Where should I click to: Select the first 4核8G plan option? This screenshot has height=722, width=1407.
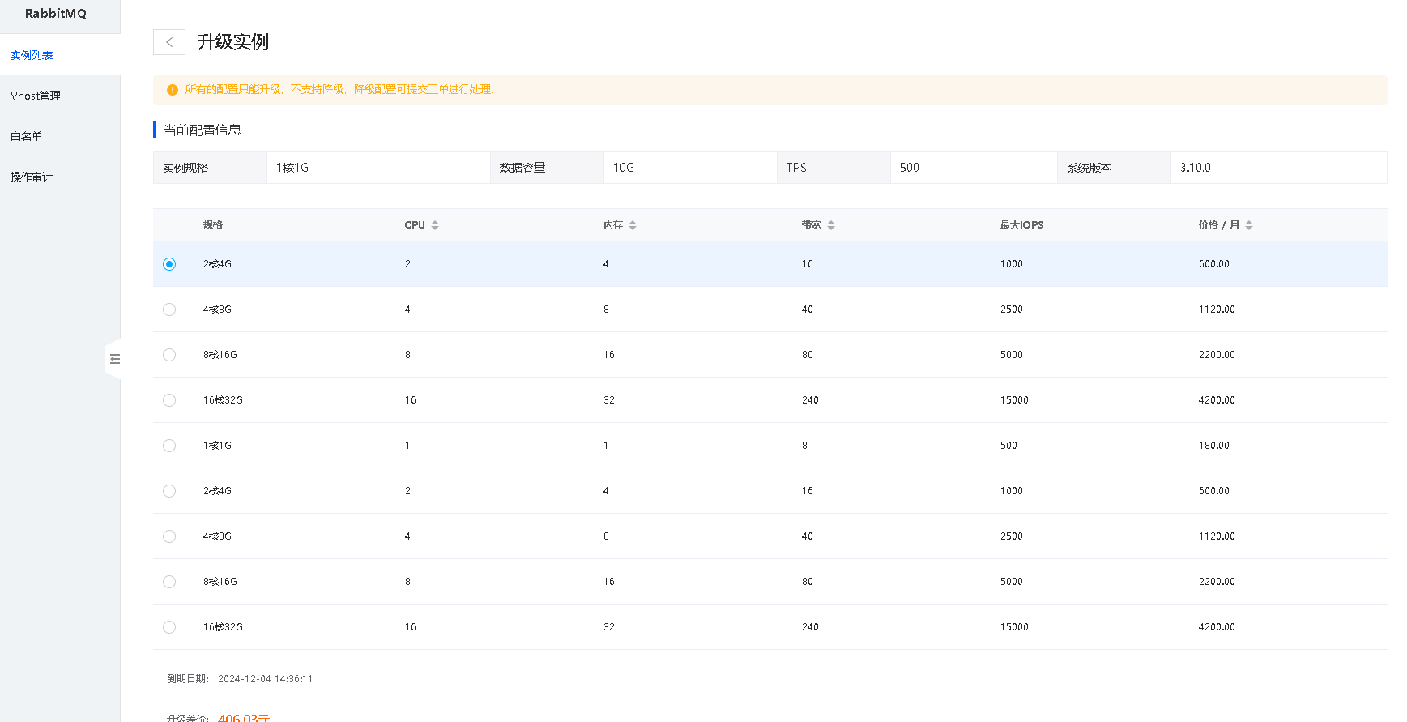point(169,310)
